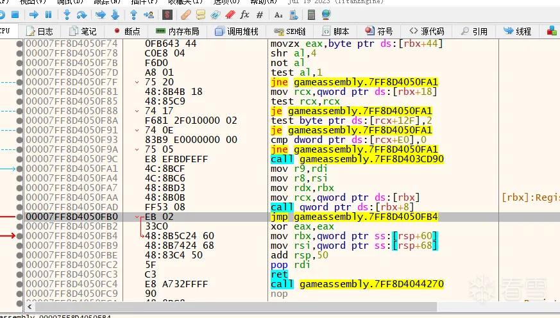Click the Stop debugging square icon

(x=15, y=15)
